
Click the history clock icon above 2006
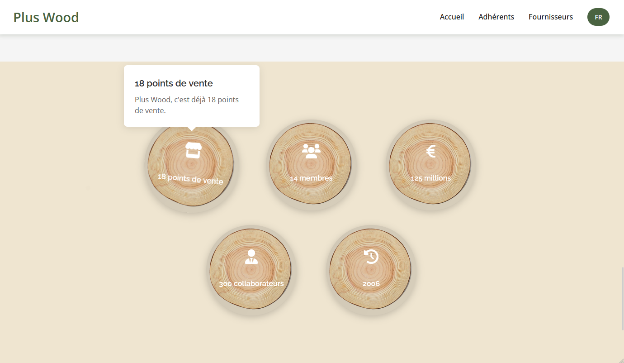371,257
